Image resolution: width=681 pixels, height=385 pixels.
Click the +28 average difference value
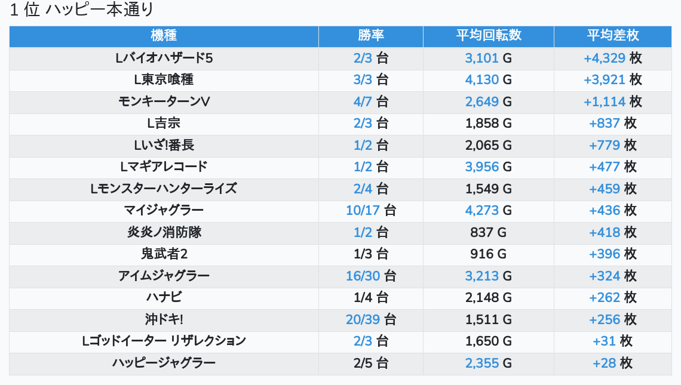click(605, 363)
